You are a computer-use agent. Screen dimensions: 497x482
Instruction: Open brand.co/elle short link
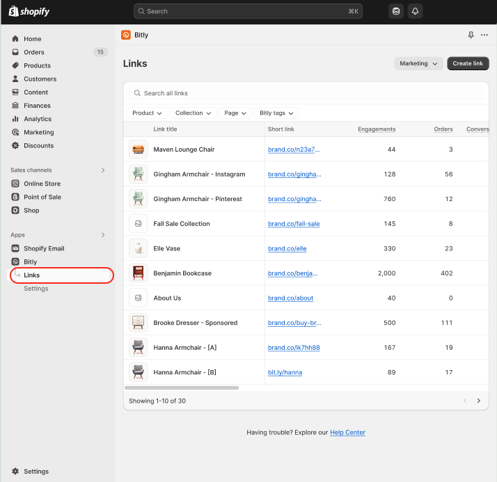(x=287, y=248)
